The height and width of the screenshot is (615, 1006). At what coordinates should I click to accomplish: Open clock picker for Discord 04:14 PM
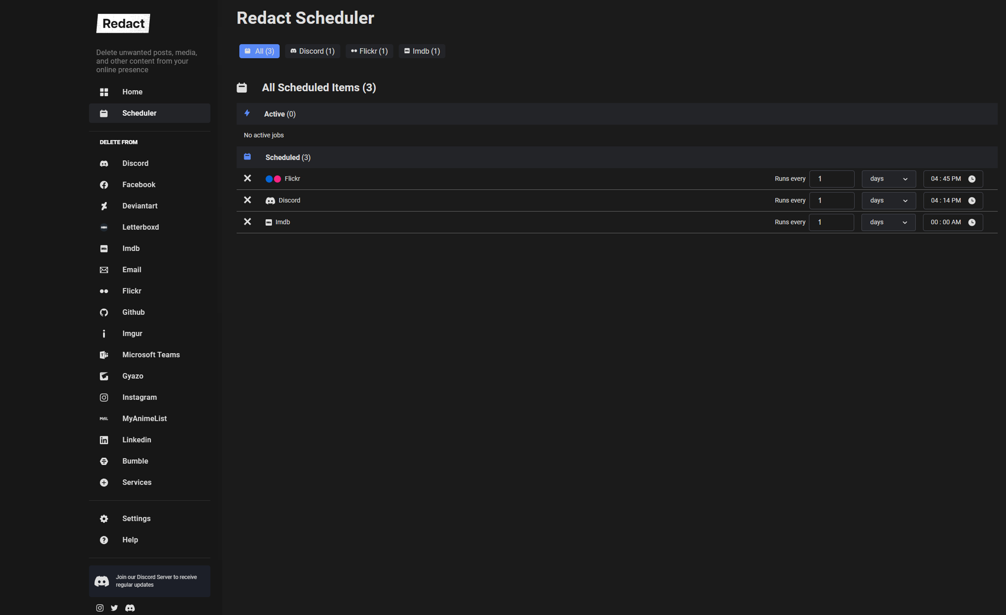point(971,201)
